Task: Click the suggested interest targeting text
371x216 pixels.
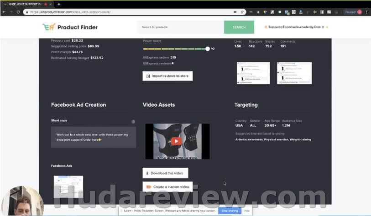Action: pos(273,140)
